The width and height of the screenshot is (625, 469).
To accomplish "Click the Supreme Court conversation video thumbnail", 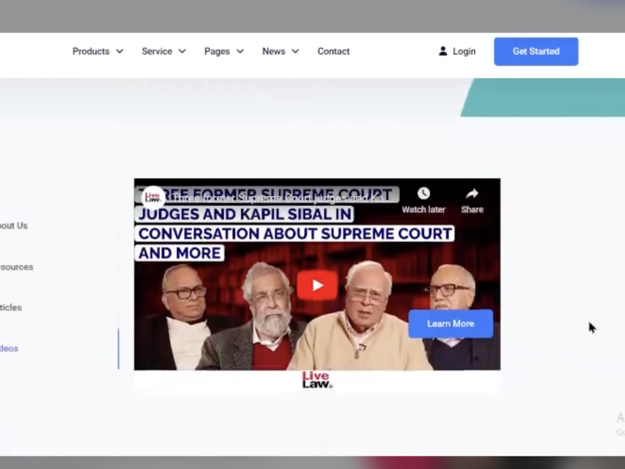I will (x=317, y=275).
